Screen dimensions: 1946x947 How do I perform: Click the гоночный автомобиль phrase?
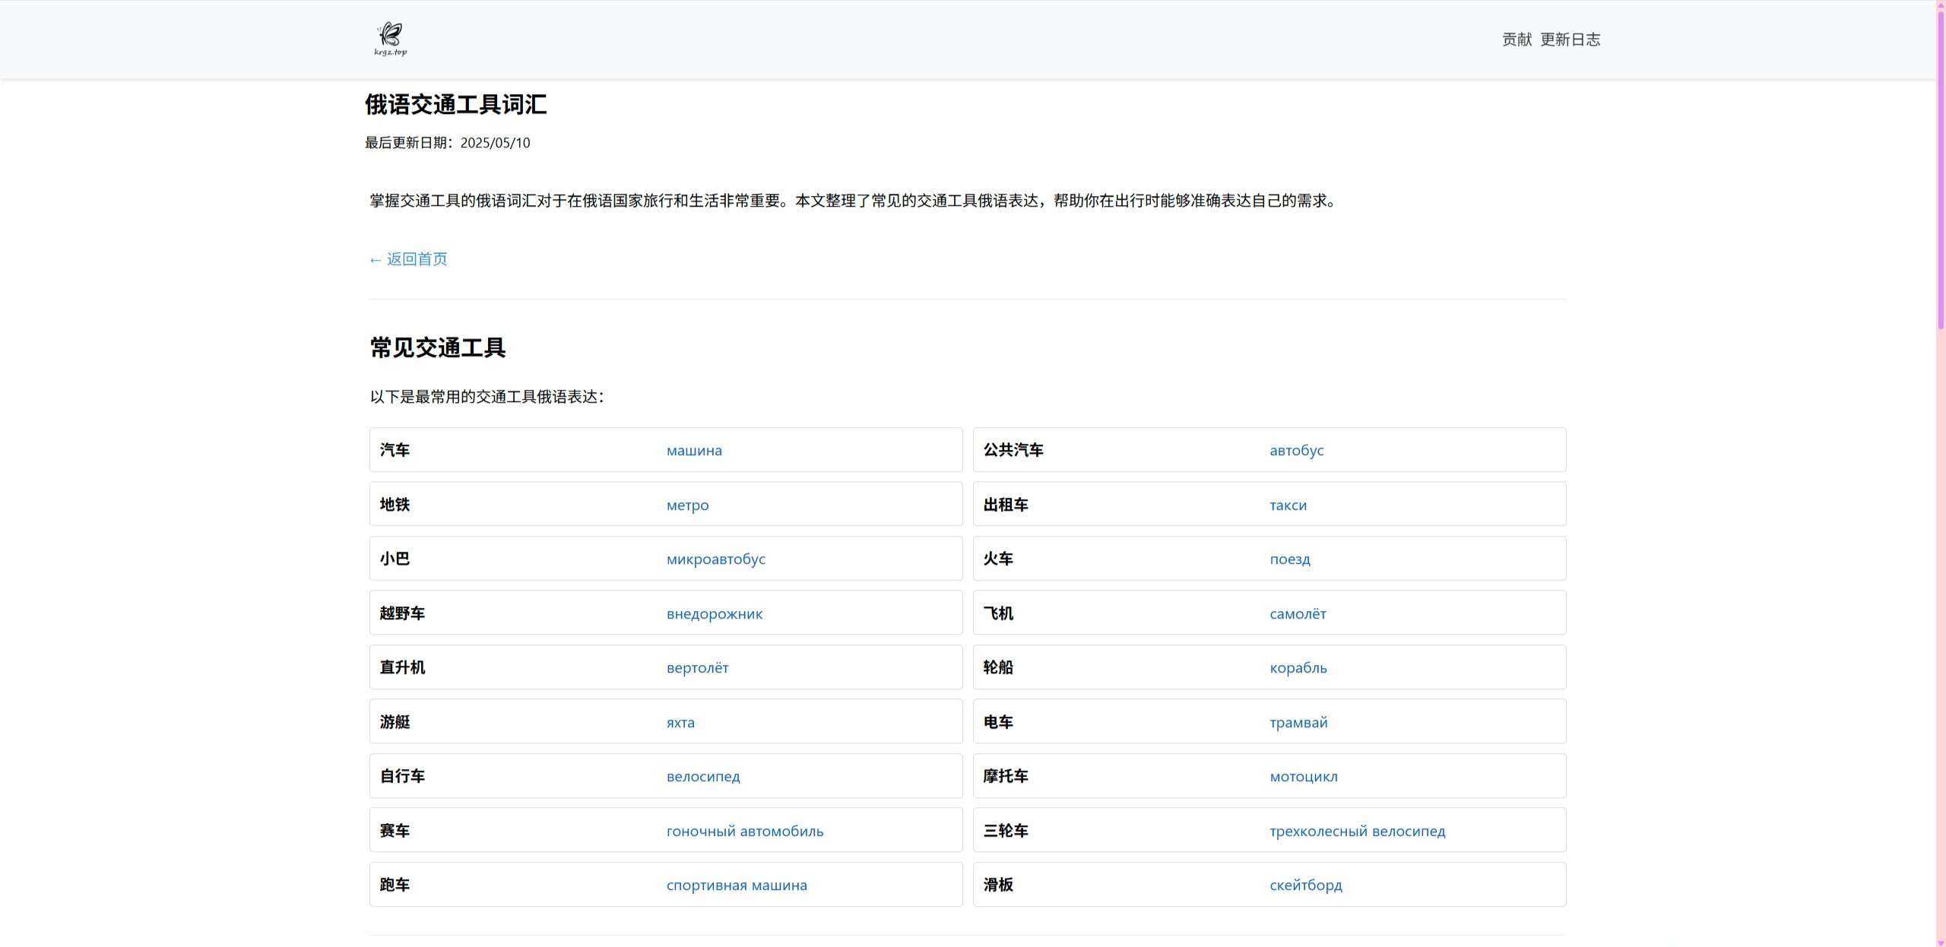pyautogui.click(x=744, y=831)
